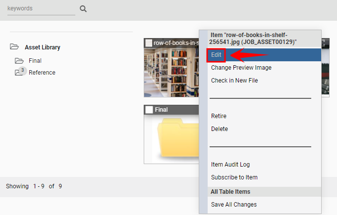The width and height of the screenshot is (337, 215).
Task: Select Subscribe to Item
Action: click(x=264, y=177)
